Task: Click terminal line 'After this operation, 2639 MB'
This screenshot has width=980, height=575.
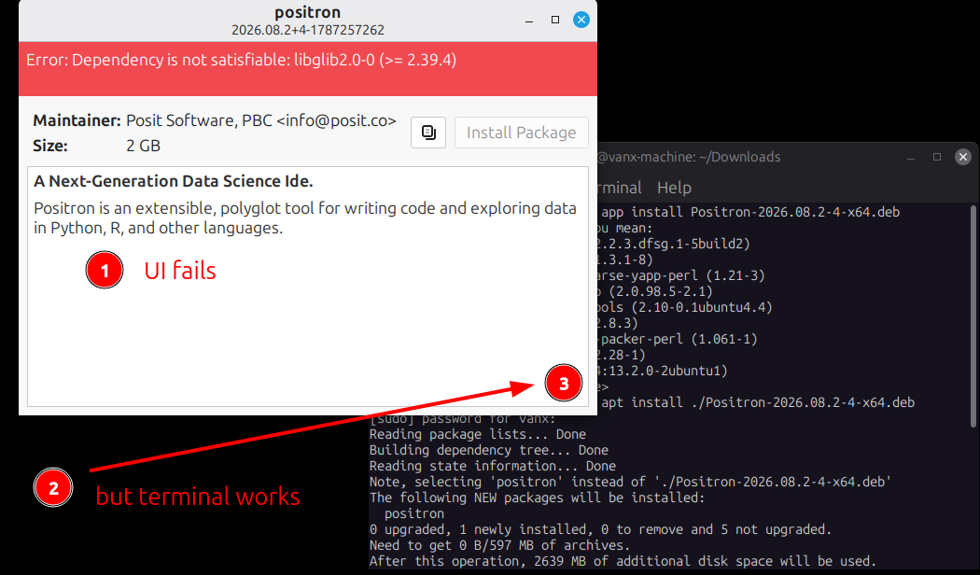Action: tap(623, 561)
